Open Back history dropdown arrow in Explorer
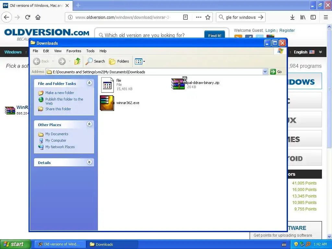 (x=53, y=61)
